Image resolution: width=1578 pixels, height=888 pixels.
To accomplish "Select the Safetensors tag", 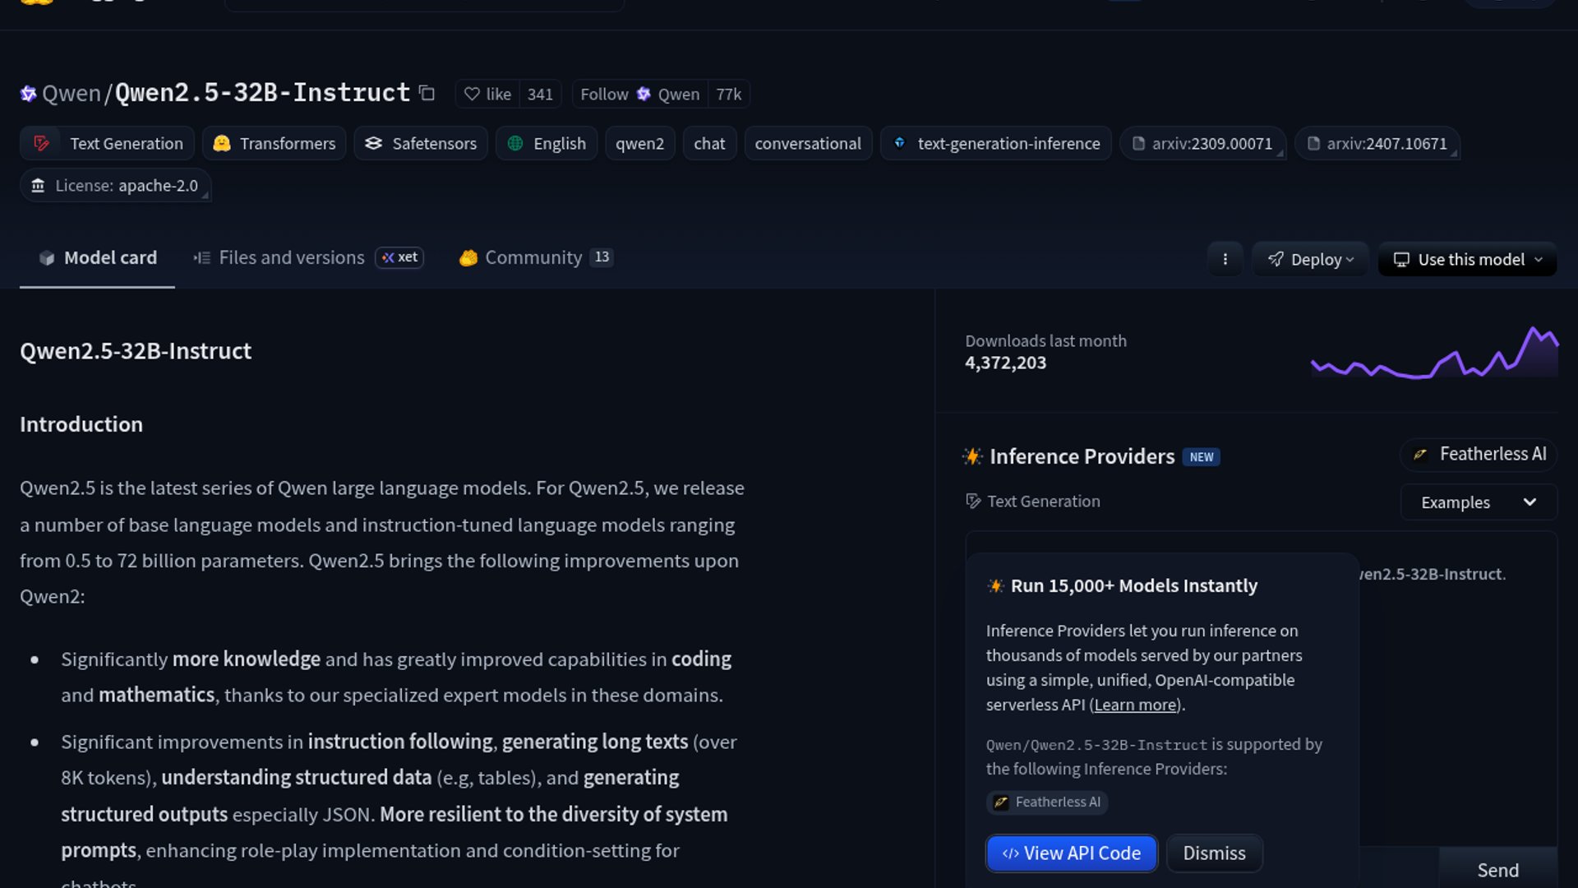I will click(x=421, y=144).
